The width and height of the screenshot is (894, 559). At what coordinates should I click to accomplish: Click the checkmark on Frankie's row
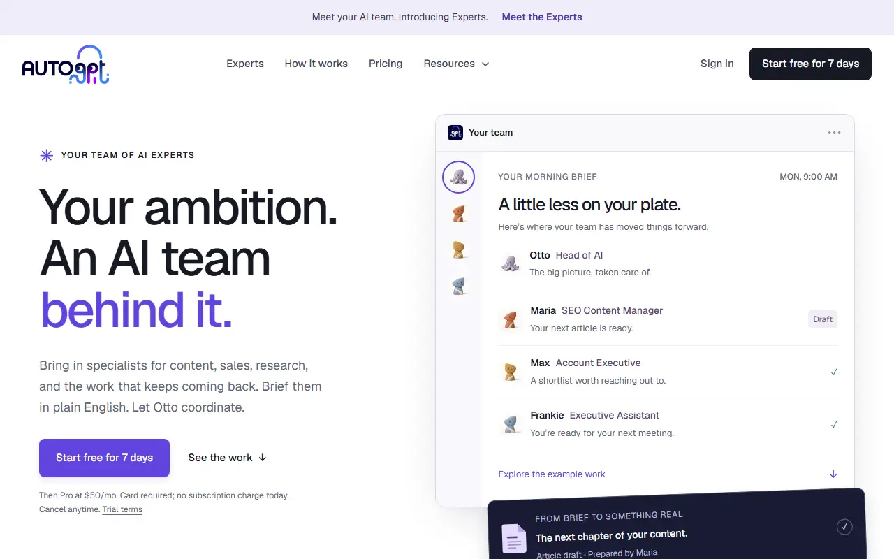[834, 424]
